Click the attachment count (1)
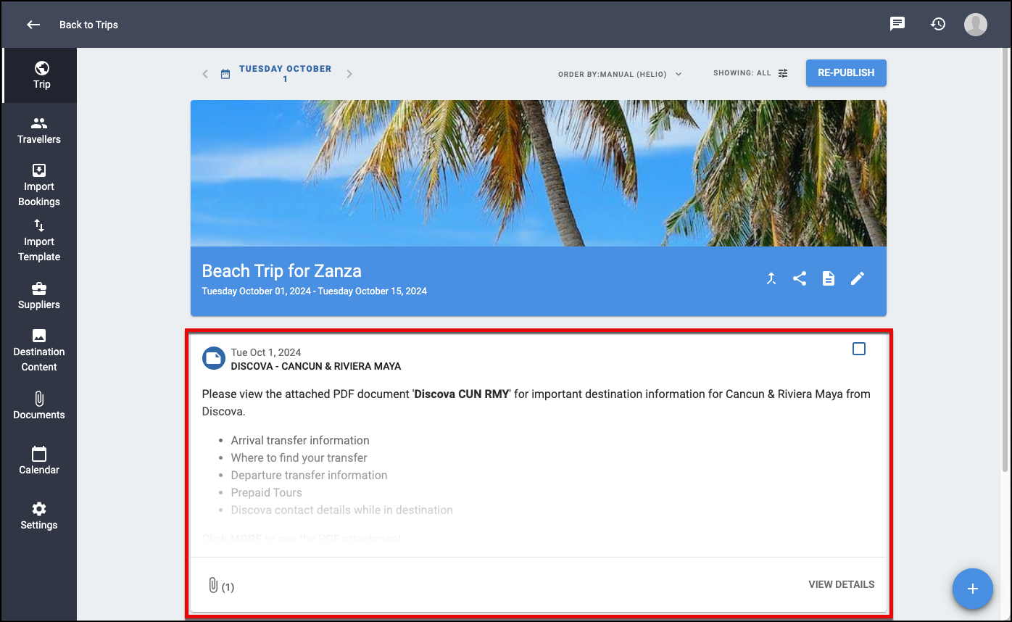 (x=228, y=587)
